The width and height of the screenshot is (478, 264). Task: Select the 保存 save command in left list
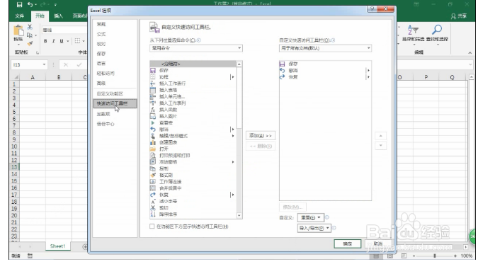[193, 70]
